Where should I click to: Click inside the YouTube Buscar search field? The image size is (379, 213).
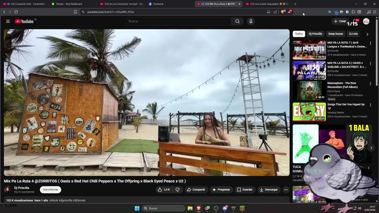click(x=179, y=21)
